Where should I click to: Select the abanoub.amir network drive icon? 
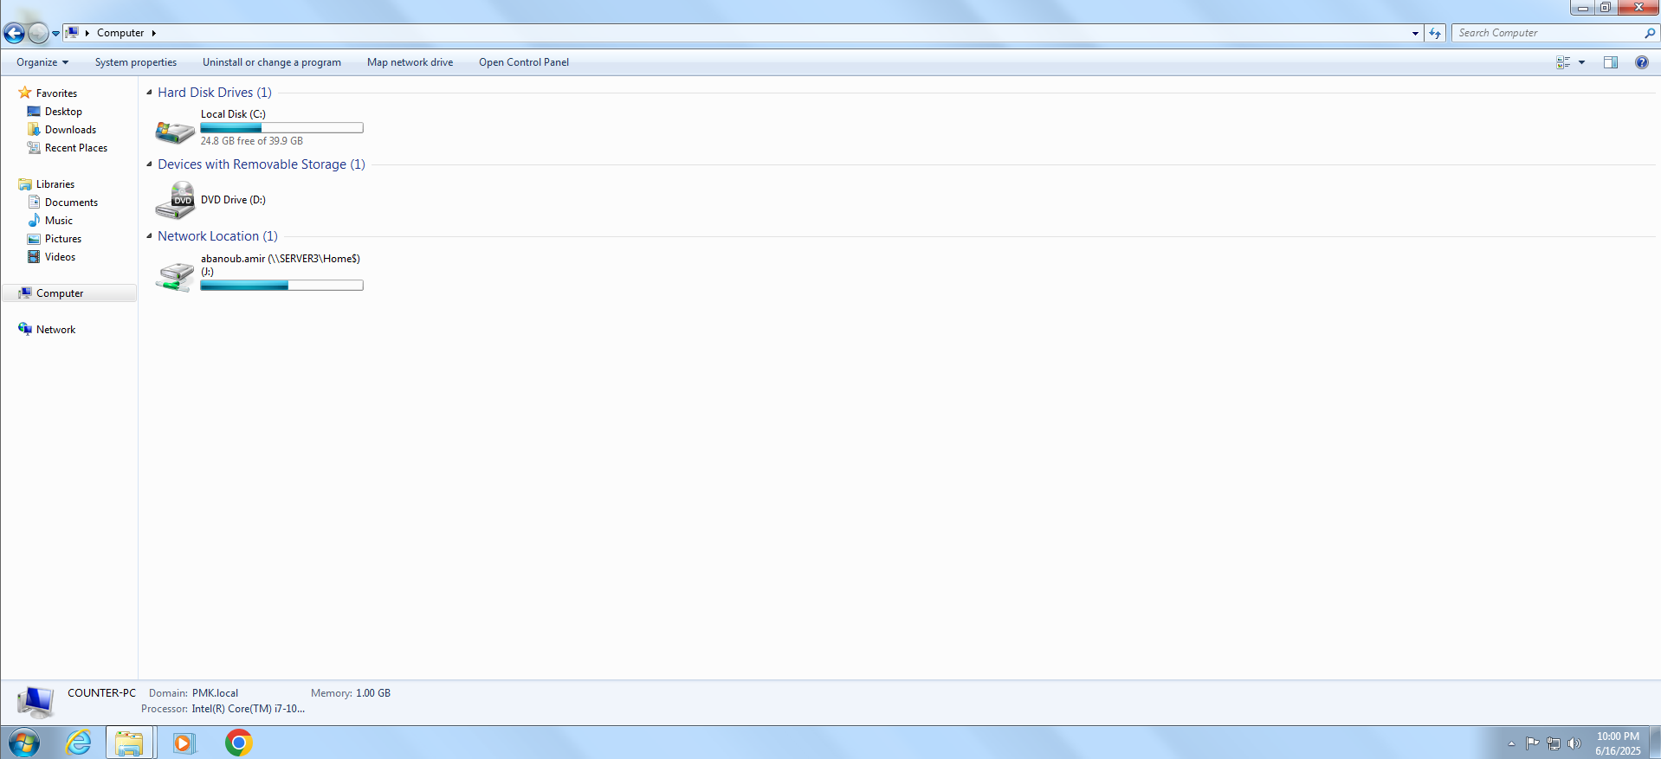tap(175, 276)
